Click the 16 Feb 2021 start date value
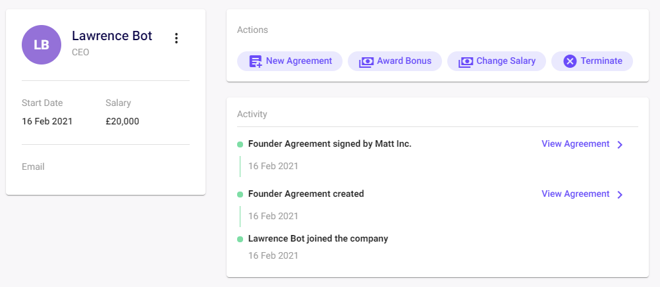The width and height of the screenshot is (660, 287). click(47, 121)
